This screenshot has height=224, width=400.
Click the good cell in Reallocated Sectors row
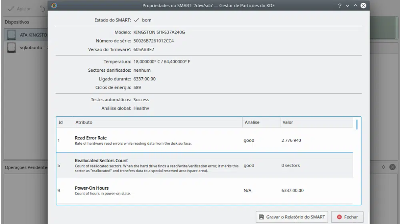(x=249, y=165)
